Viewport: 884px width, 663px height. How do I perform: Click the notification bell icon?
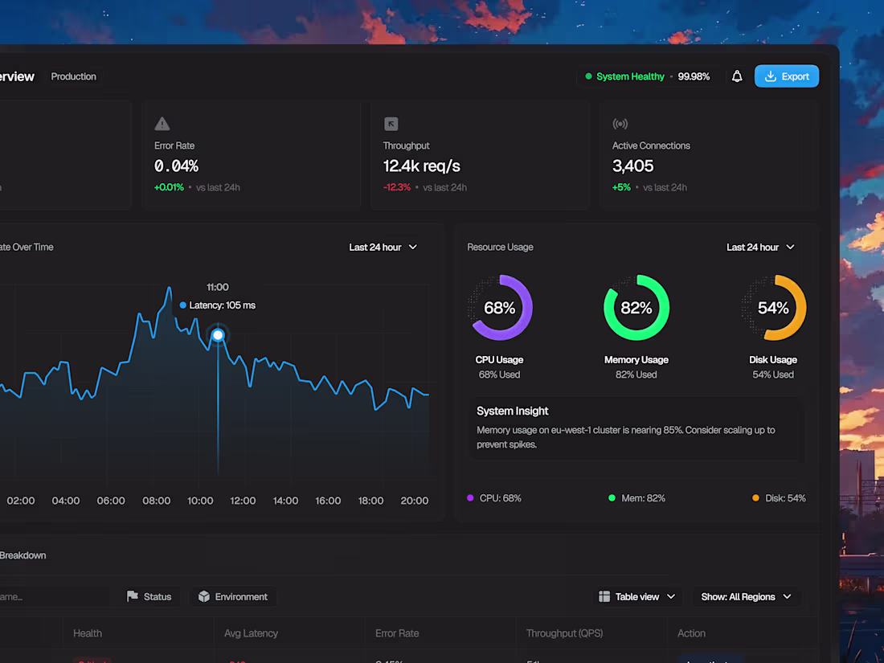(737, 76)
